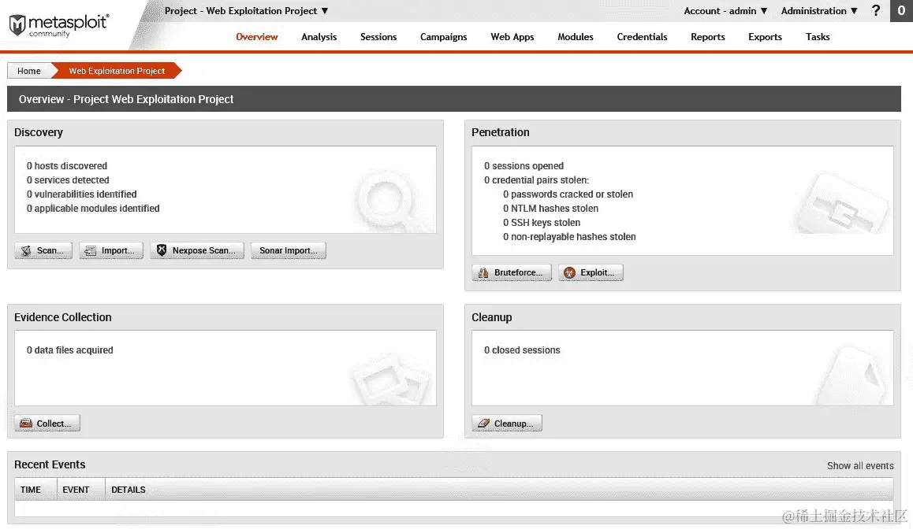The width and height of the screenshot is (913, 529).
Task: Click the Home breadcrumb
Action: click(x=29, y=71)
